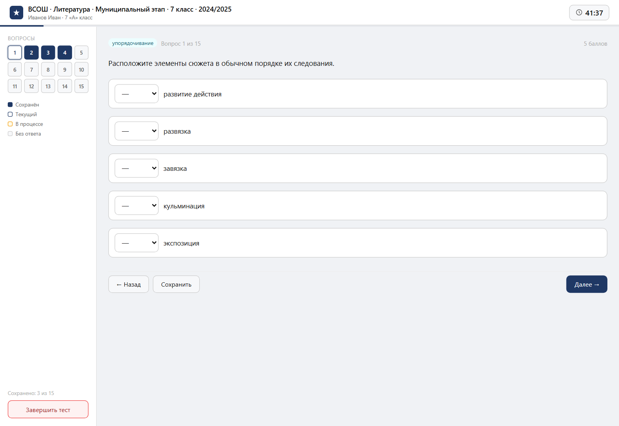Viewport: 619px width, 426px height.
Task: Jump to question 10
Action: point(81,70)
